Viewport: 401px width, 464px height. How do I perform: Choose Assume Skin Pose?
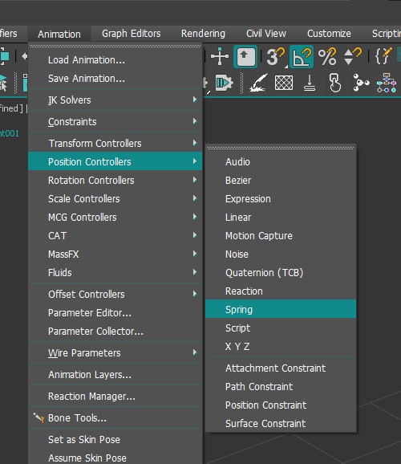[115, 458]
